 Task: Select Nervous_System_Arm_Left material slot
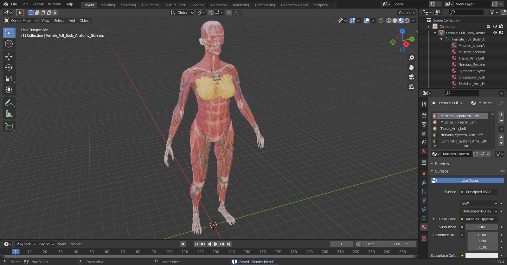pos(460,135)
